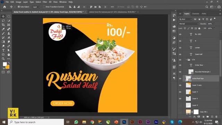Show the hidden Layer 4
This screenshot has width=222, height=125.
pos(180,105)
